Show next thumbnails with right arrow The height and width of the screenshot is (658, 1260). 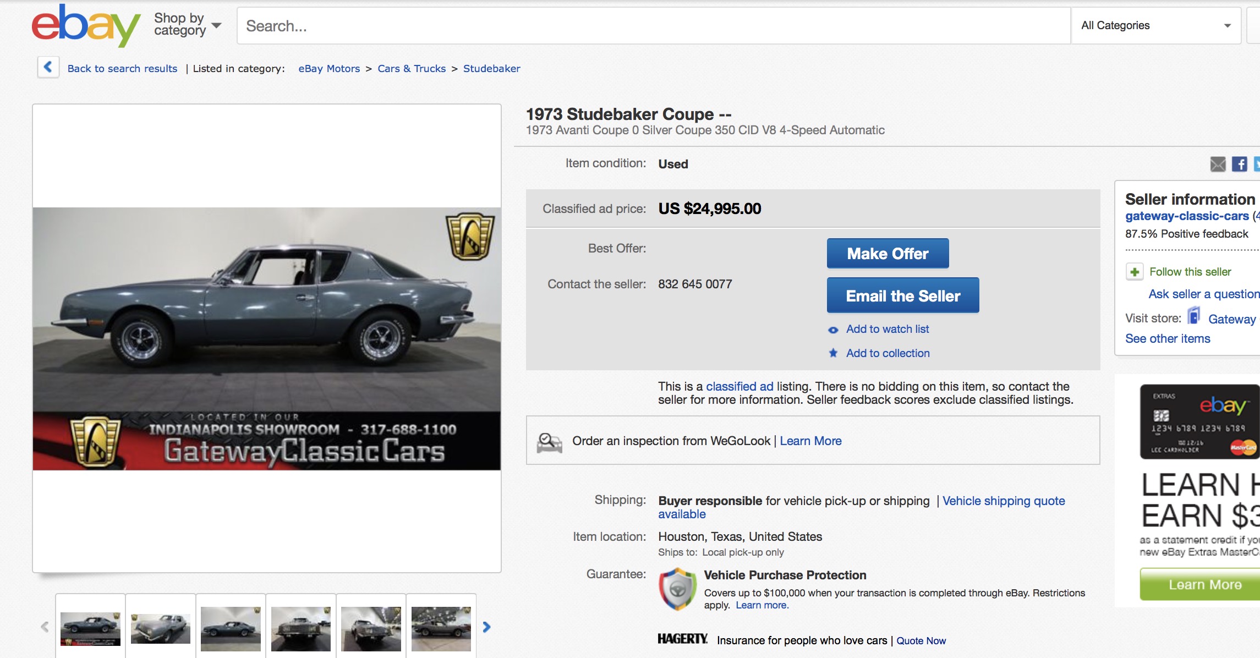pos(486,627)
